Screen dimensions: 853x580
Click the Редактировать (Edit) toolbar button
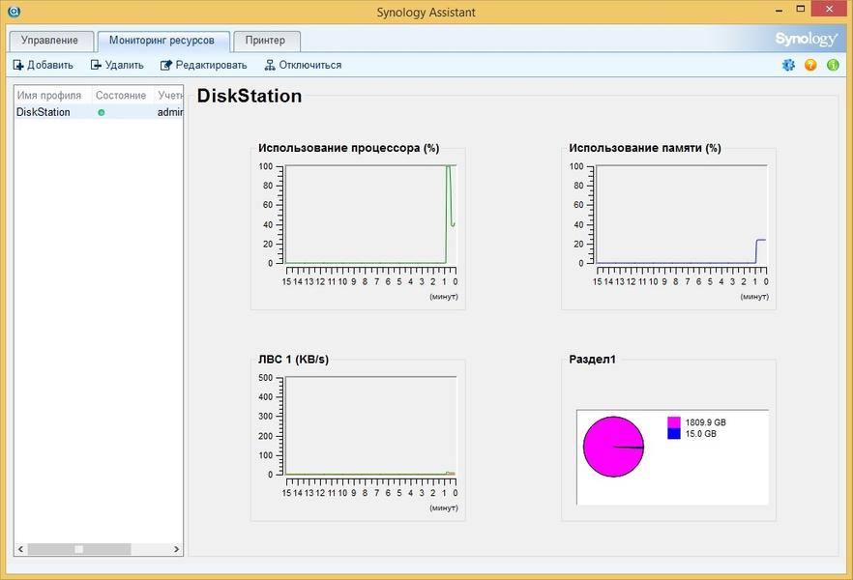tap(204, 65)
